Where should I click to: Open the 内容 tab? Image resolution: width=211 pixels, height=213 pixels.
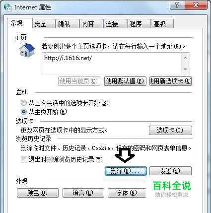(x=91, y=24)
